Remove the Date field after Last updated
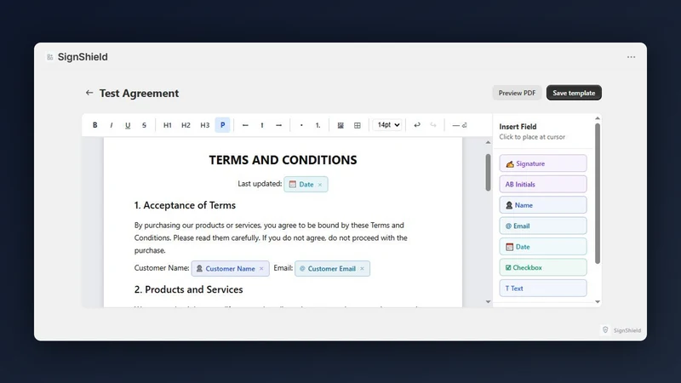The height and width of the screenshot is (383, 681). (320, 185)
